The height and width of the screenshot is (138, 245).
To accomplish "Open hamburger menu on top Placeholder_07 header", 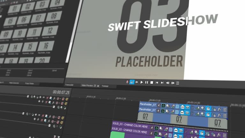I will pos(225,110).
